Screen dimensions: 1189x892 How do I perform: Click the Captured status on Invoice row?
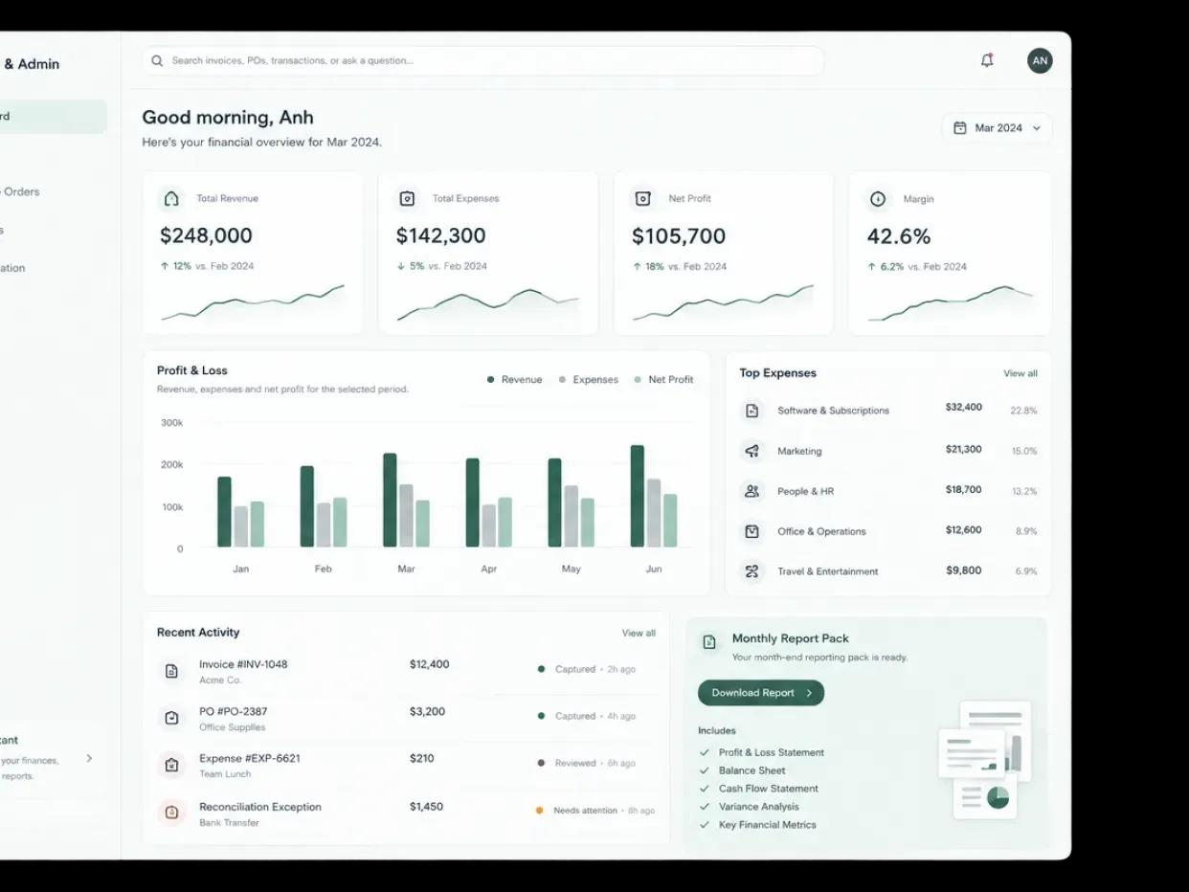(575, 670)
